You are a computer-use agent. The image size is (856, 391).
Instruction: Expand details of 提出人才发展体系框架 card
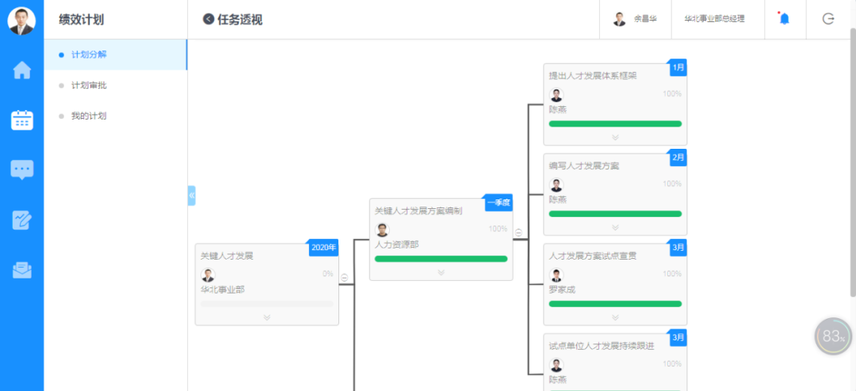pyautogui.click(x=615, y=138)
